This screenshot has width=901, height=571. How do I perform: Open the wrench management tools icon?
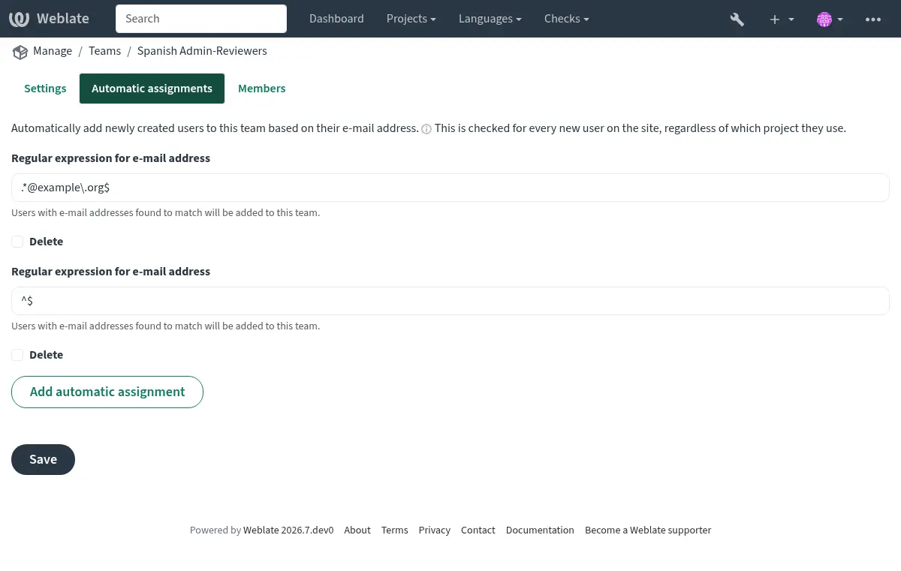click(x=737, y=19)
